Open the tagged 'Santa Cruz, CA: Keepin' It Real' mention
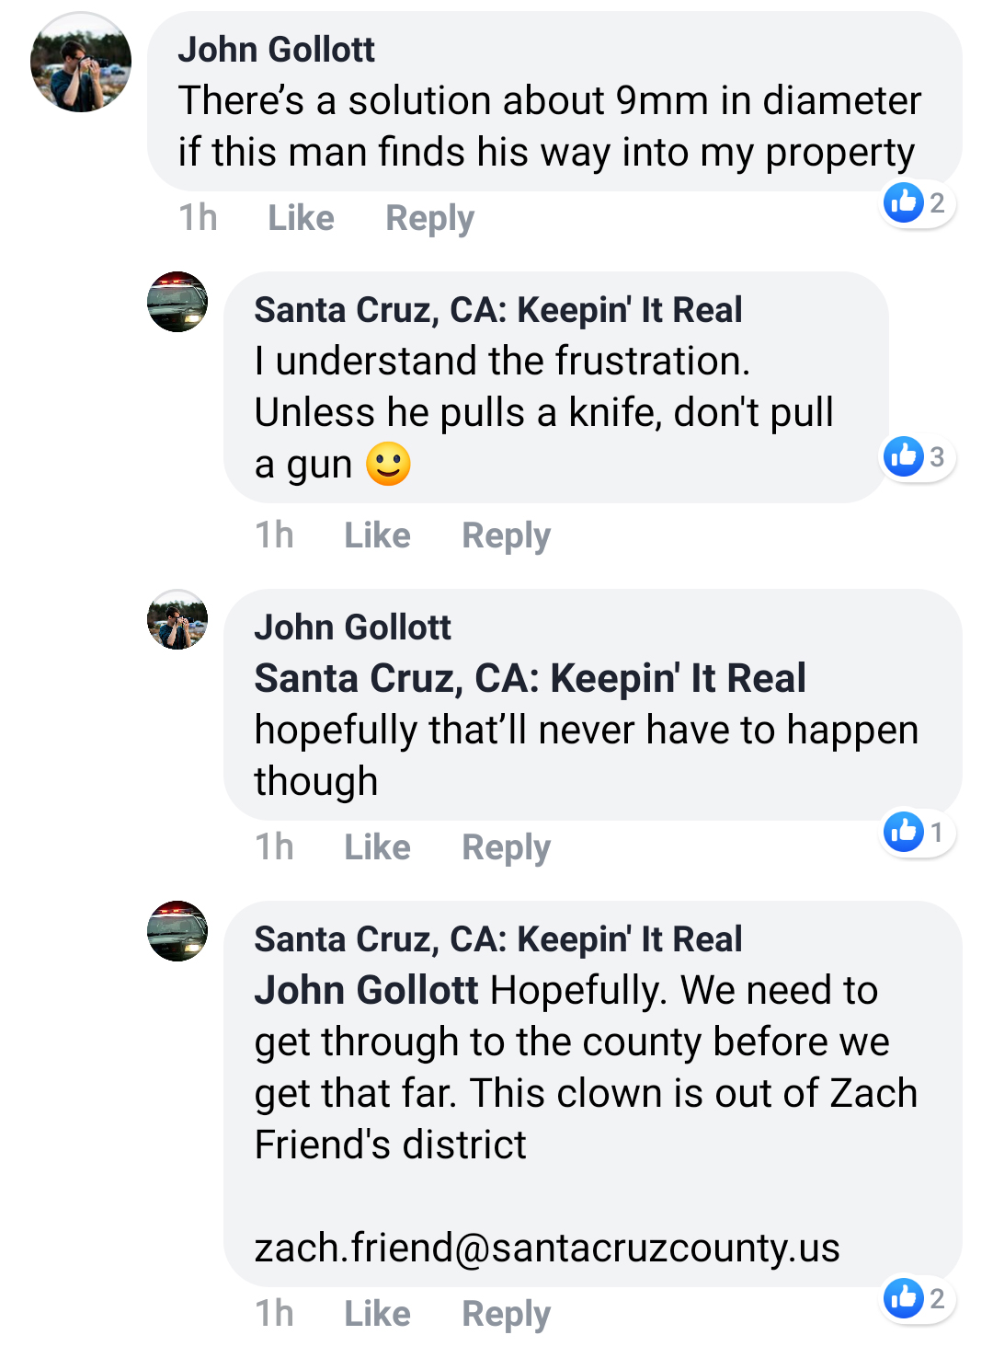993x1358 pixels. [x=530, y=679]
